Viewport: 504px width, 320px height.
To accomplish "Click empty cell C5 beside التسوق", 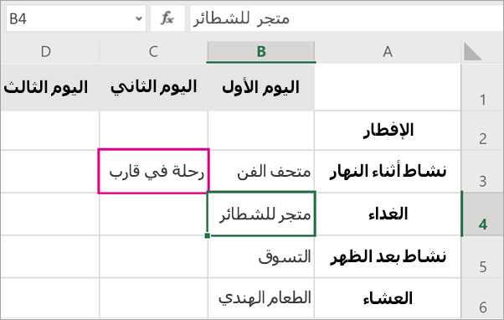I will click(154, 256).
